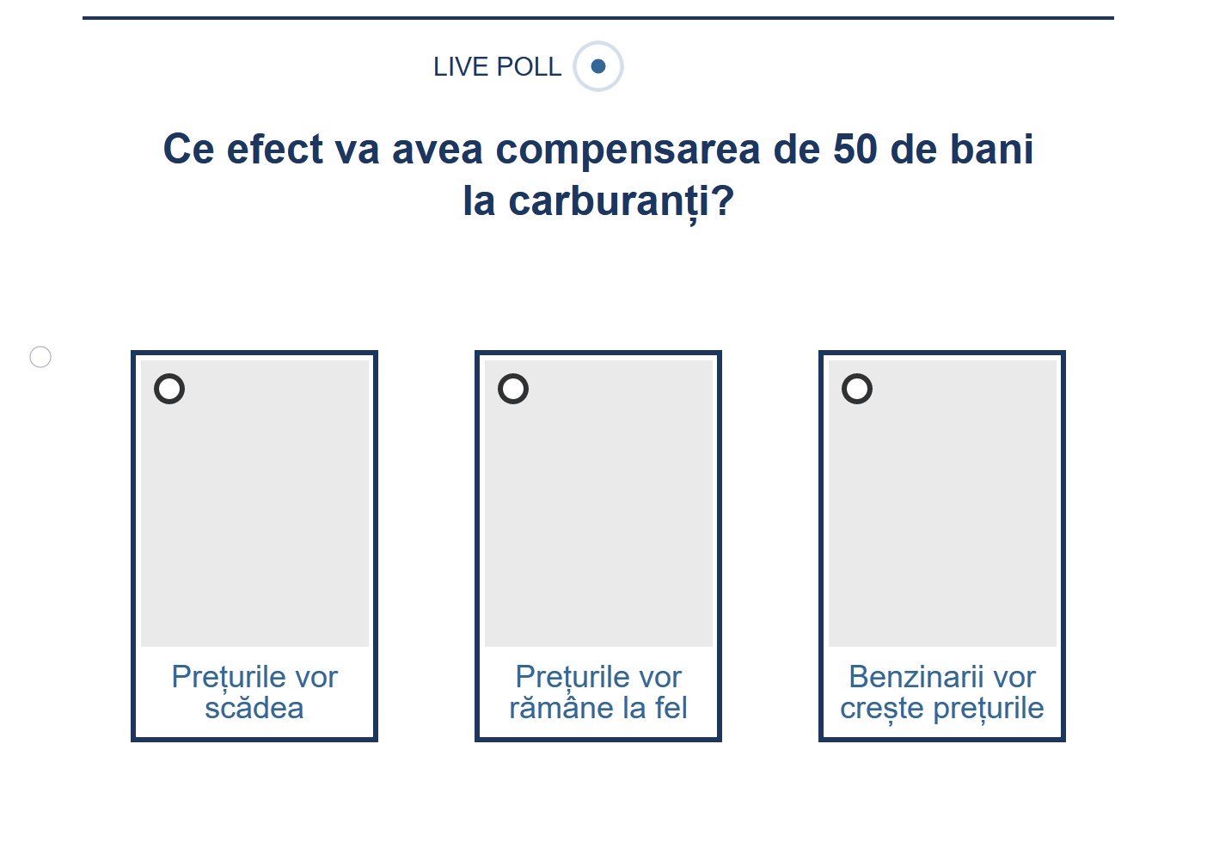1207x867 pixels.
Task: Toggle the small radio left of the poll cards
Action: pos(40,357)
